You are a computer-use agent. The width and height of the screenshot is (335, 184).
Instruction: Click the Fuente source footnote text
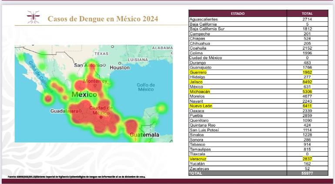pos(77,177)
